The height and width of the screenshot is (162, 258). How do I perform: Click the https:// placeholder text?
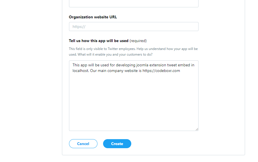pos(79,27)
